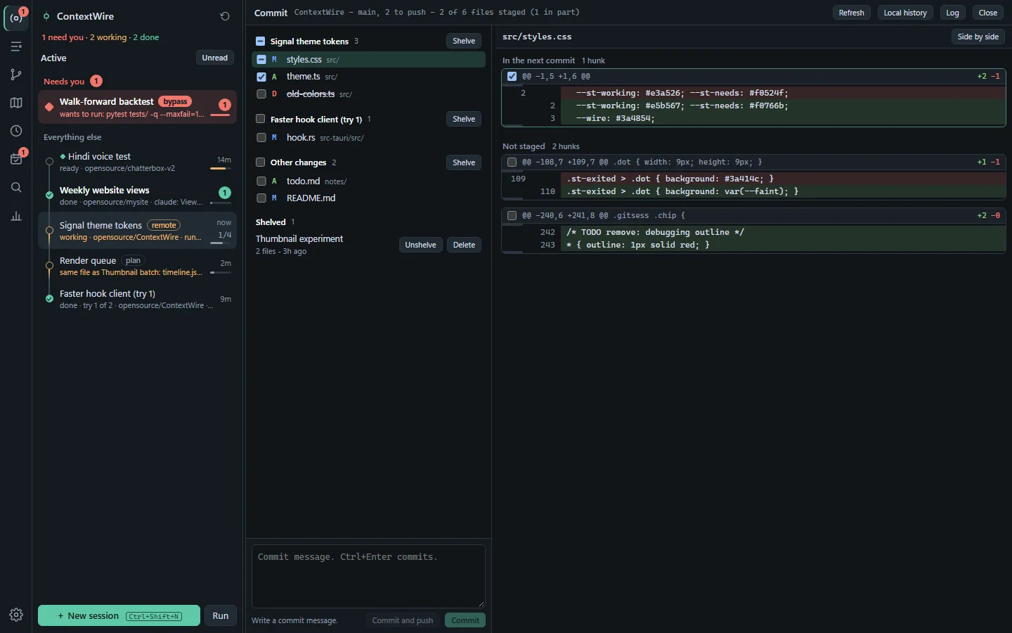Open the clock history sidebar icon
Viewport: 1012px width, 633px height.
[16, 131]
